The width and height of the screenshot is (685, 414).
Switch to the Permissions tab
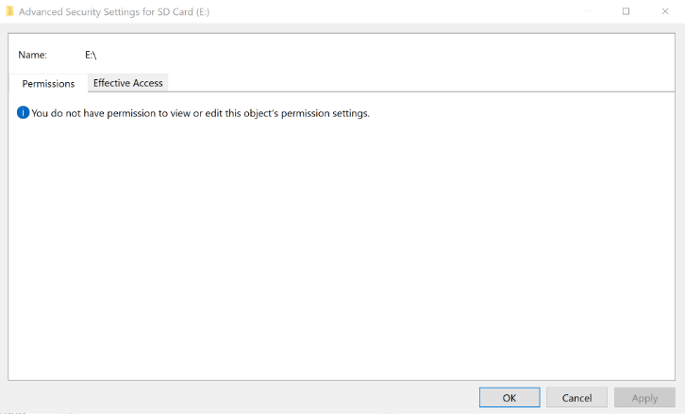tap(48, 83)
